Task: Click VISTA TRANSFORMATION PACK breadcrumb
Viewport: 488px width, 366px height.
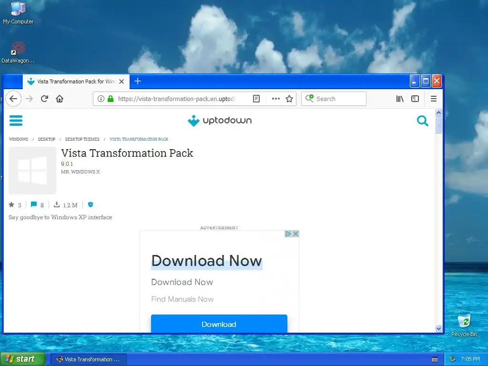Action: tap(139, 139)
